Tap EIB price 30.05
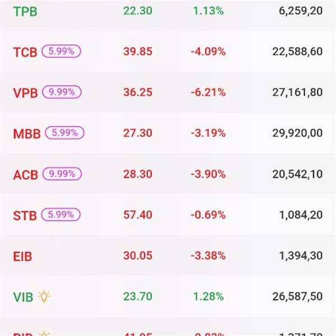336x336 pixels. [x=137, y=256]
